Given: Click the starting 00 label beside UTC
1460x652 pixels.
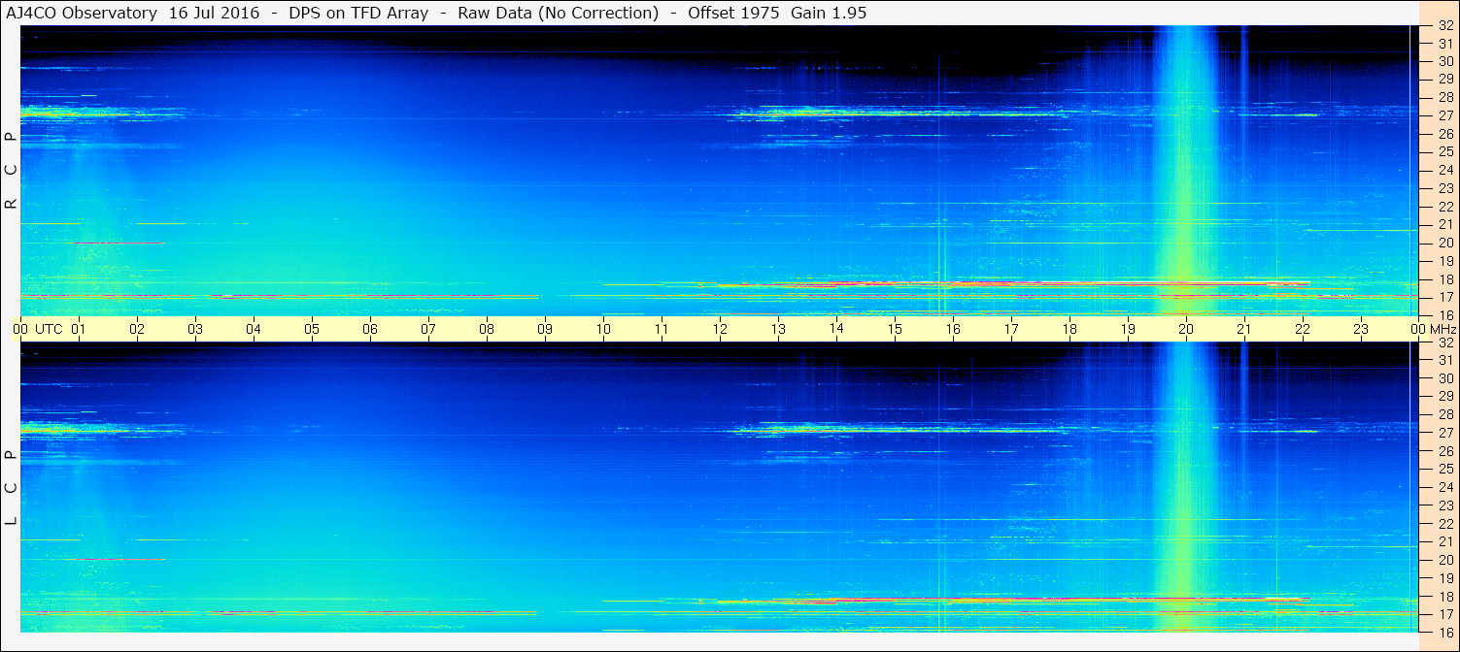Looking at the screenshot, I should pos(20,329).
